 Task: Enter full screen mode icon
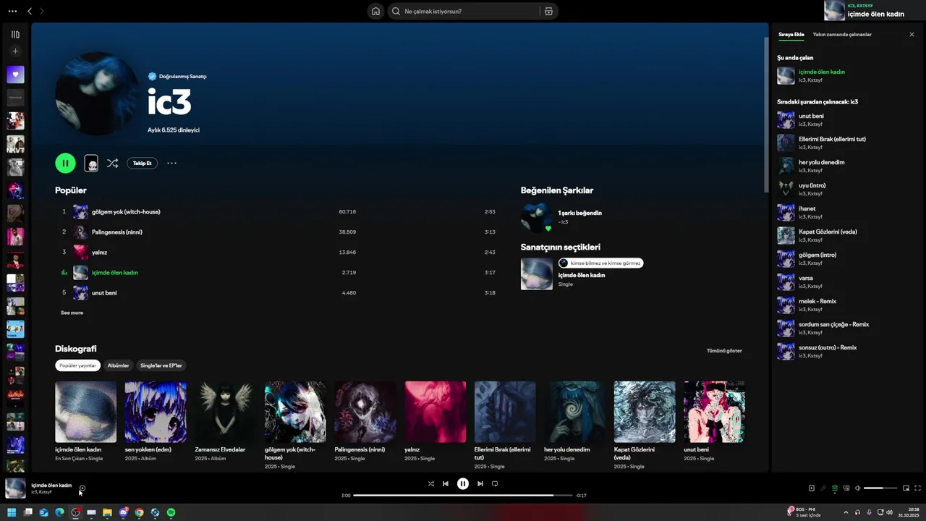pos(917,488)
